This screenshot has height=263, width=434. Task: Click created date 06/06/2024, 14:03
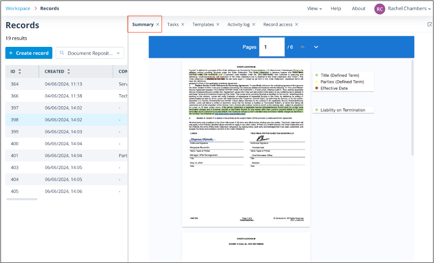coord(63,132)
